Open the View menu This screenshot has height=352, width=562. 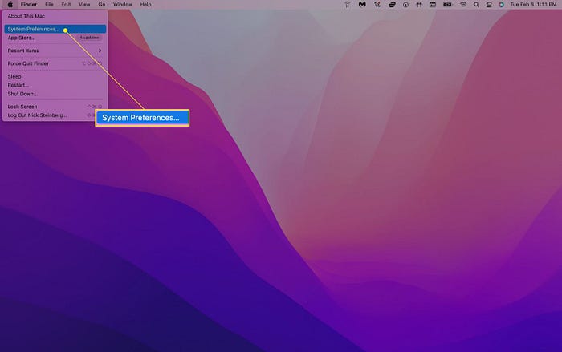click(84, 5)
